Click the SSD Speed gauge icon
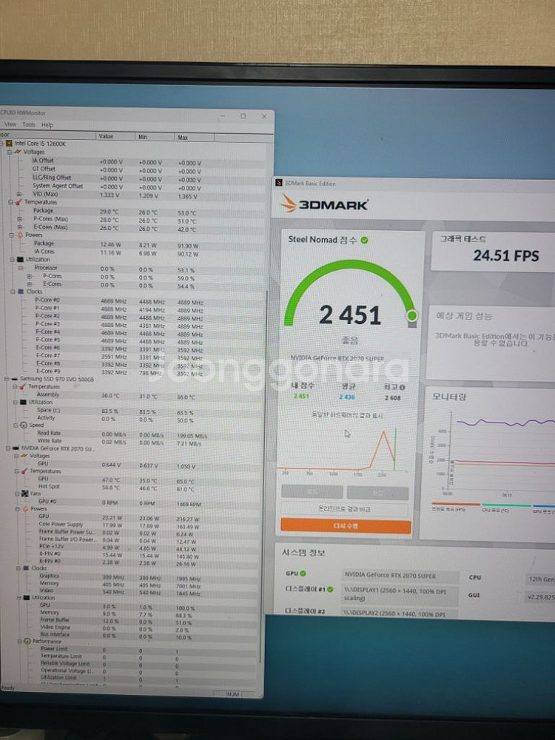Screen dimensions: 555x740 (24, 425)
